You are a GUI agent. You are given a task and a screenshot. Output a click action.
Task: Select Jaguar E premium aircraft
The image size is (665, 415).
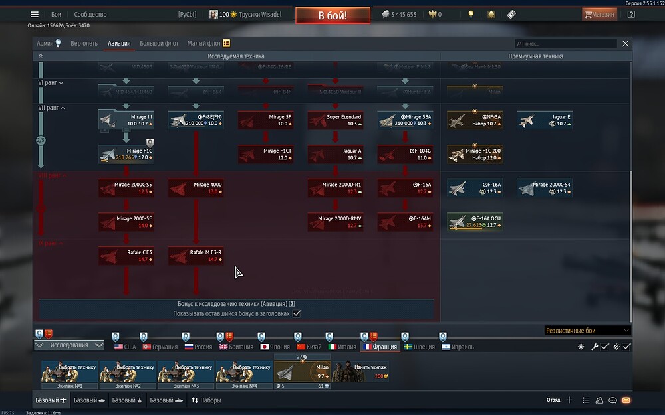(545, 120)
